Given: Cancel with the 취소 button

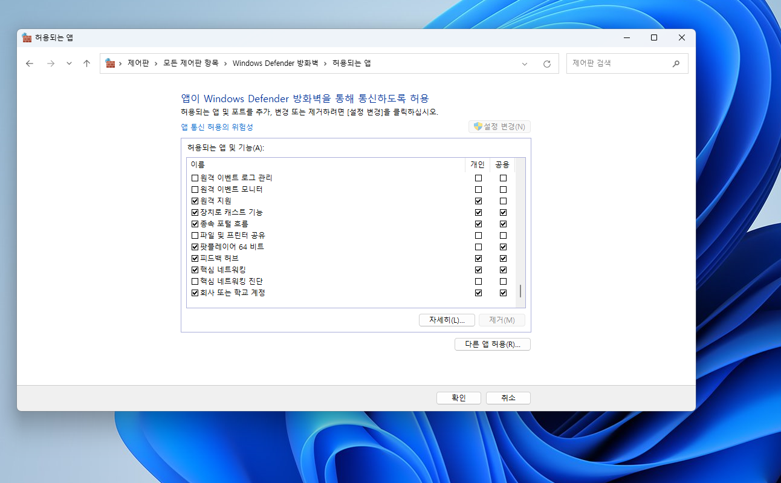Looking at the screenshot, I should pos(508,398).
